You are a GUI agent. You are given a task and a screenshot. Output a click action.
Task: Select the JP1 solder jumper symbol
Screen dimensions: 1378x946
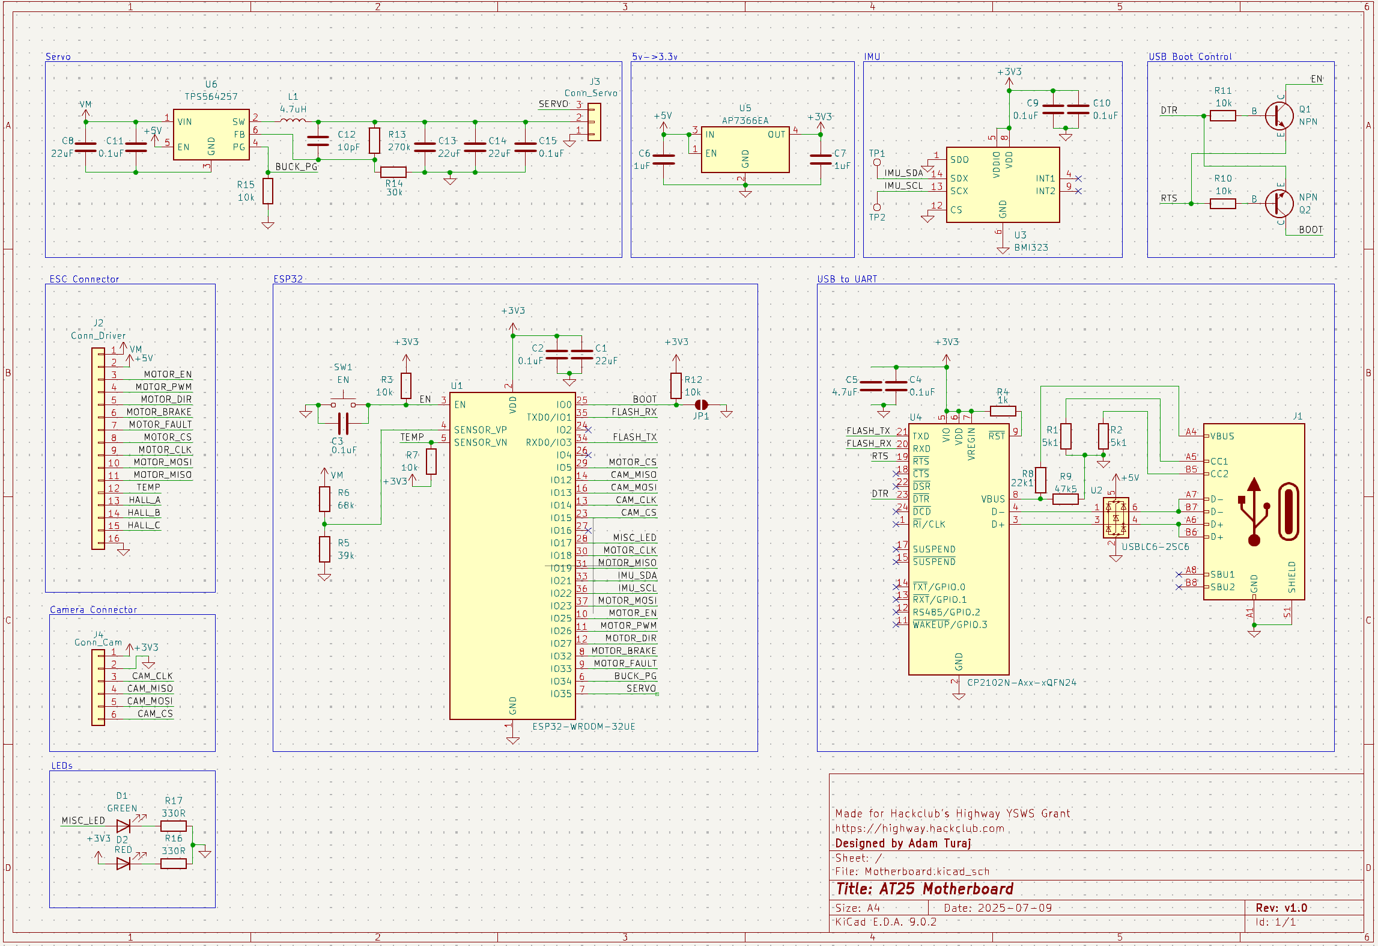tap(700, 404)
